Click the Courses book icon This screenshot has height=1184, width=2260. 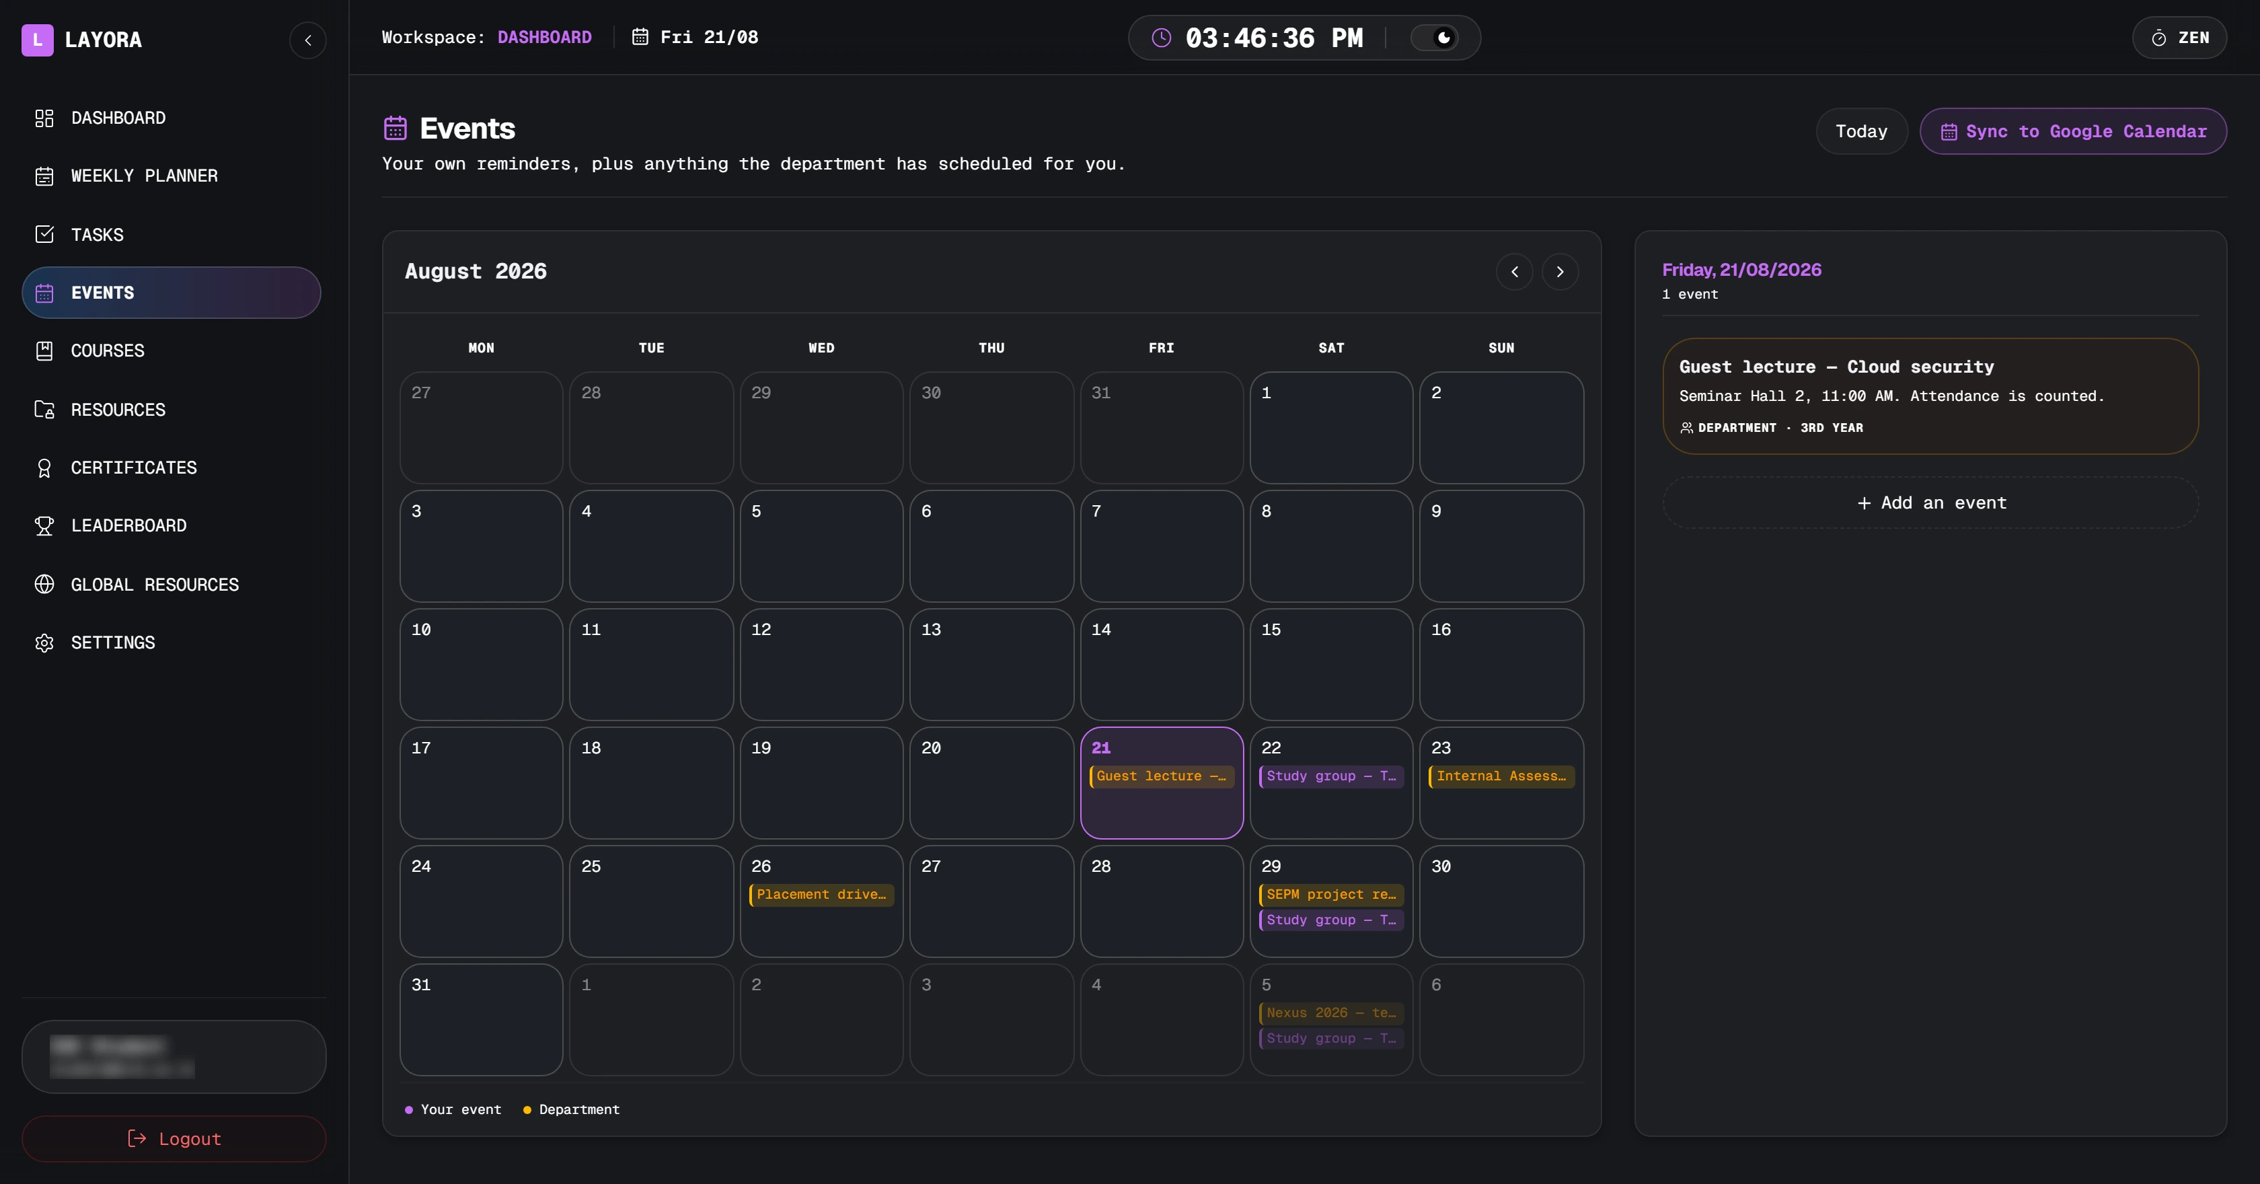tap(44, 350)
